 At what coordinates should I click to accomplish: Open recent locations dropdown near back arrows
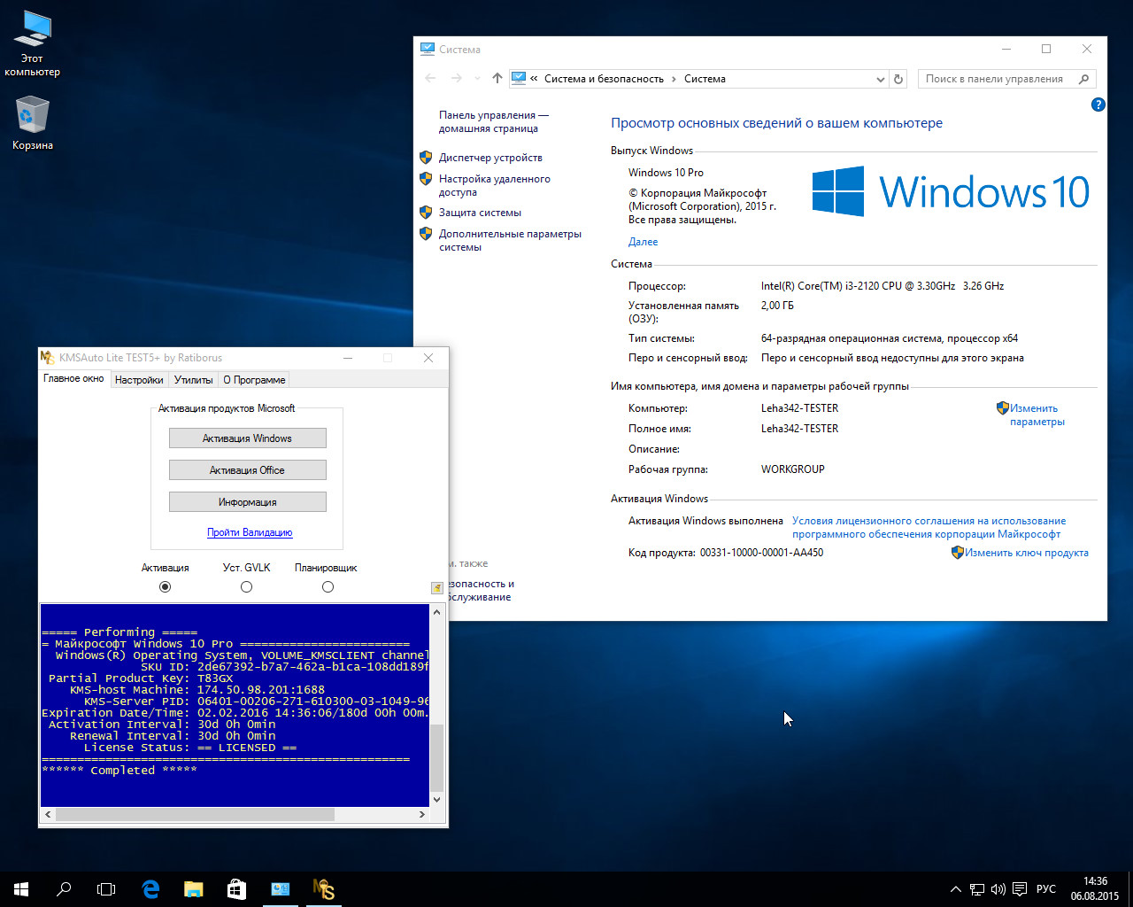478,79
